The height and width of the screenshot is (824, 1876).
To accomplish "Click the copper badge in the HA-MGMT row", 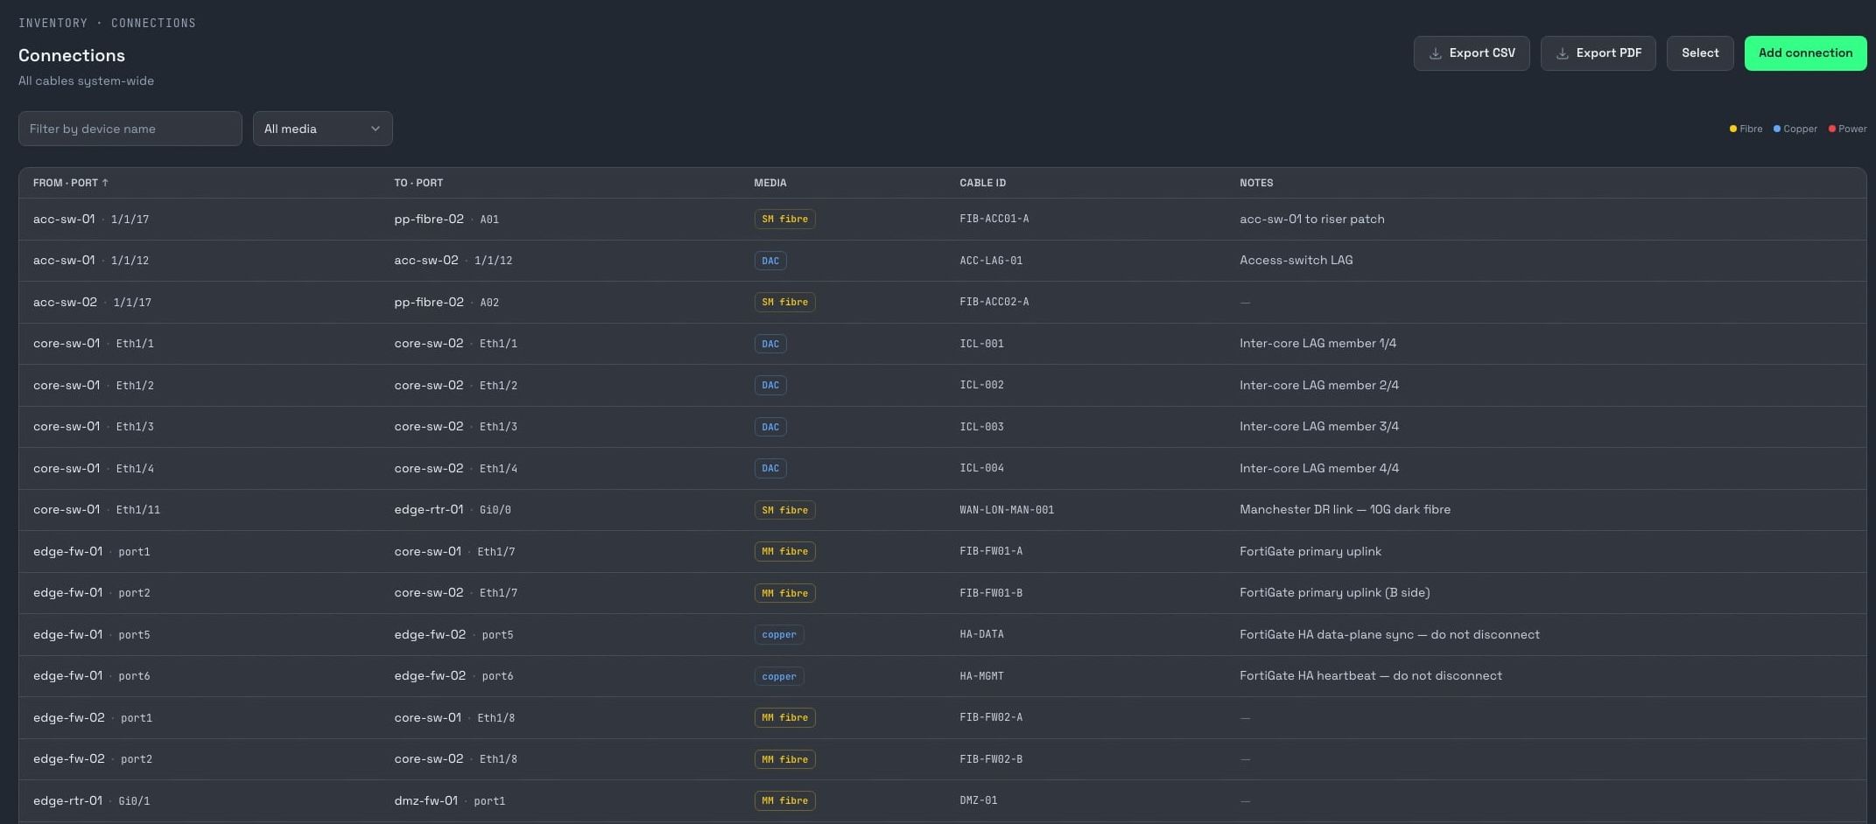I will pyautogui.click(x=779, y=676).
